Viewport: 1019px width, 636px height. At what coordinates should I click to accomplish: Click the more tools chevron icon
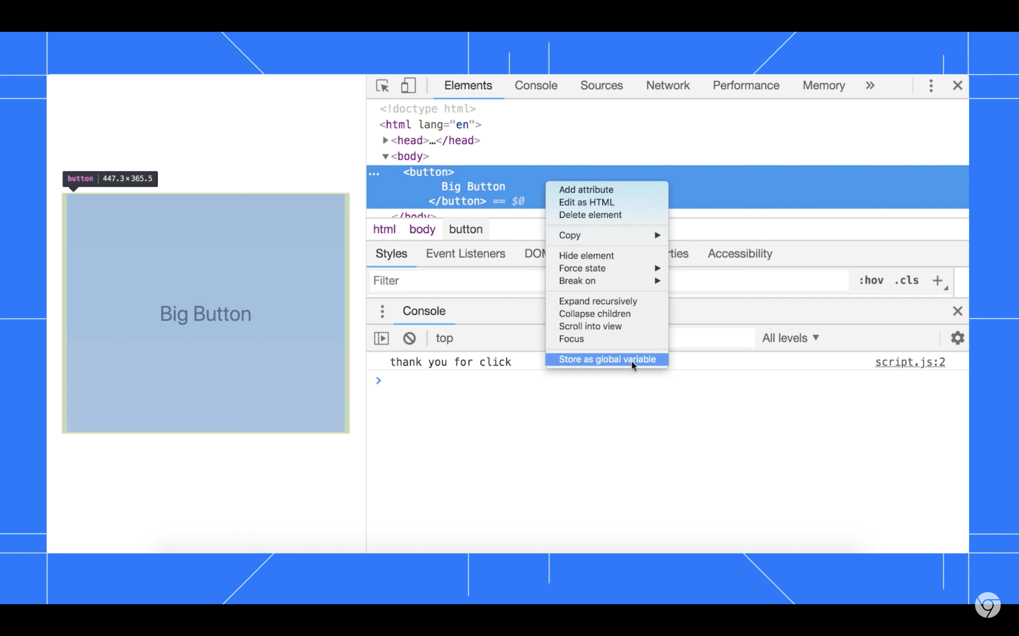click(x=869, y=86)
